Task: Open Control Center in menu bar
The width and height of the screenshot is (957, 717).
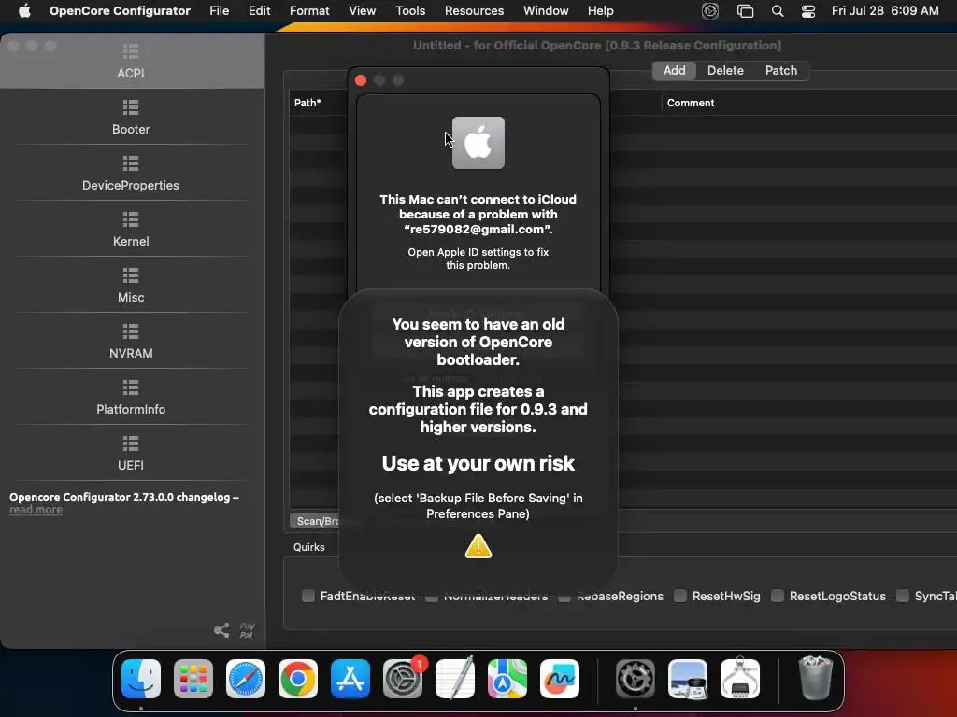Action: point(808,11)
